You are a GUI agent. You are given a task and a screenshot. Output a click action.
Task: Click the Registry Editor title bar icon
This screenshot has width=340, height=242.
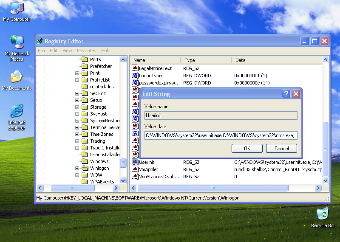(x=40, y=41)
